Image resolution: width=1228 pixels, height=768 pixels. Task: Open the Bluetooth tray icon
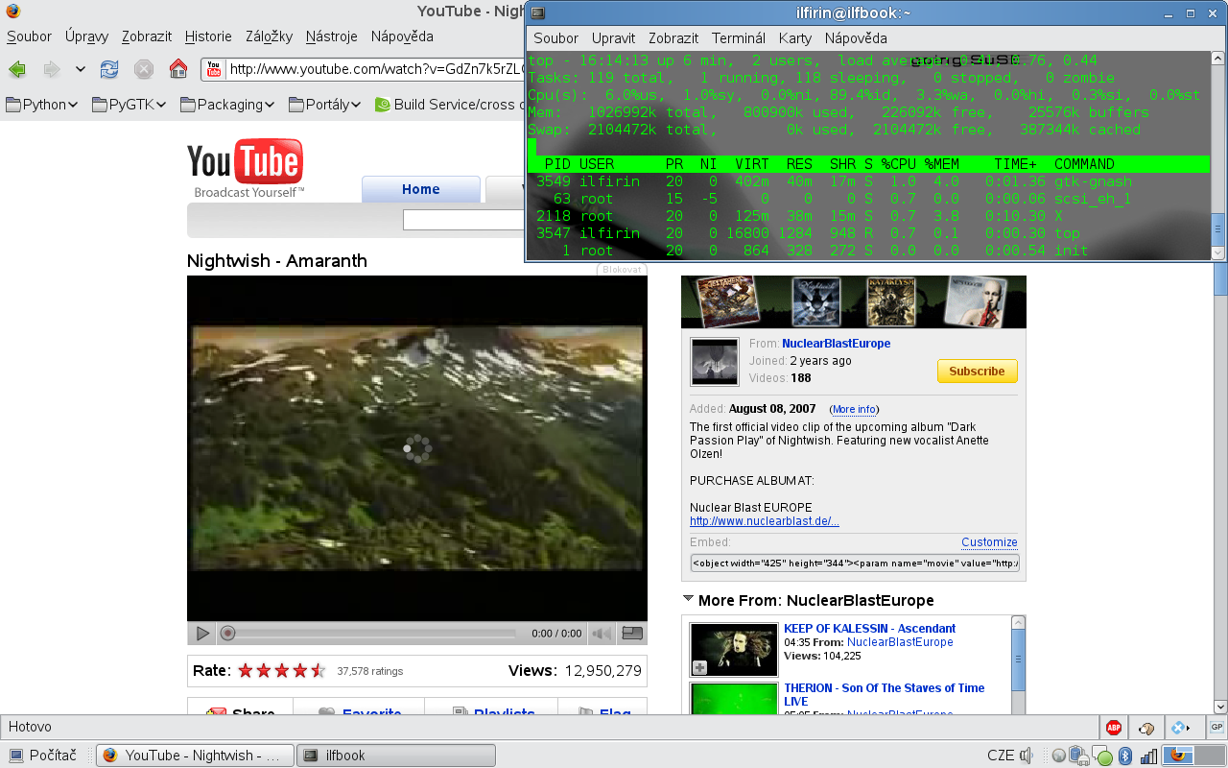1126,756
